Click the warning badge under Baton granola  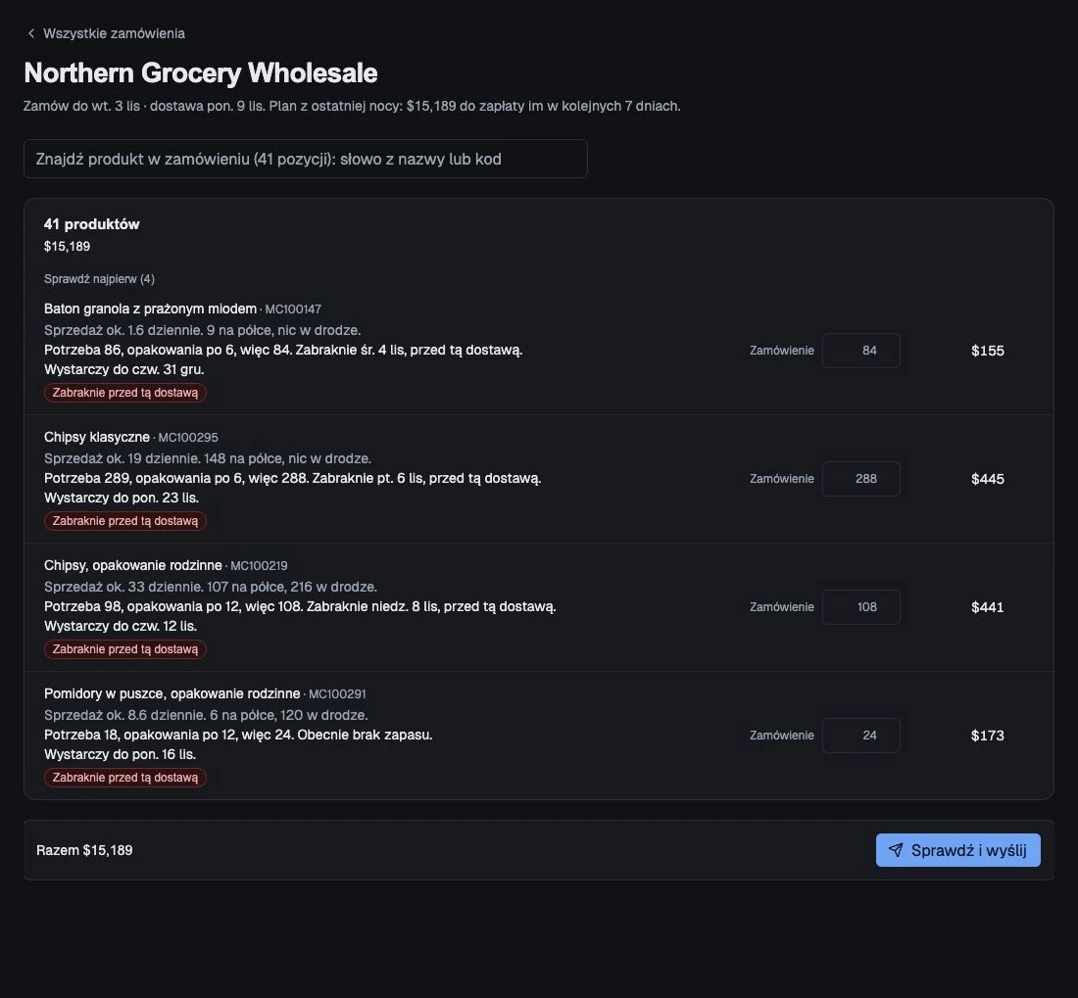125,393
